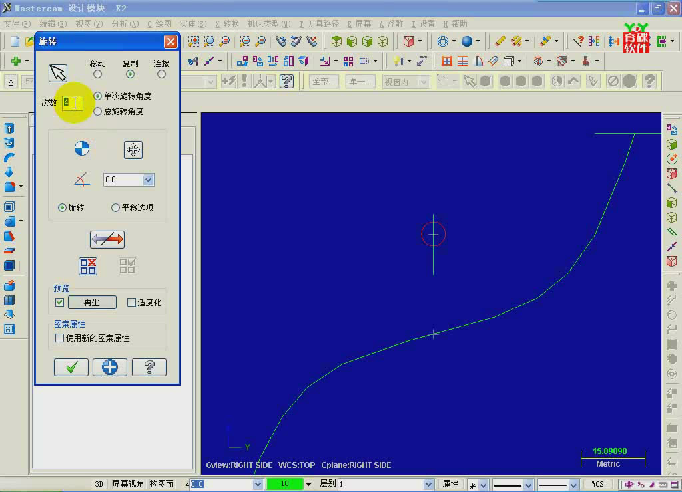Click the translate move arrows icon
682x492 pixels.
pos(133,150)
